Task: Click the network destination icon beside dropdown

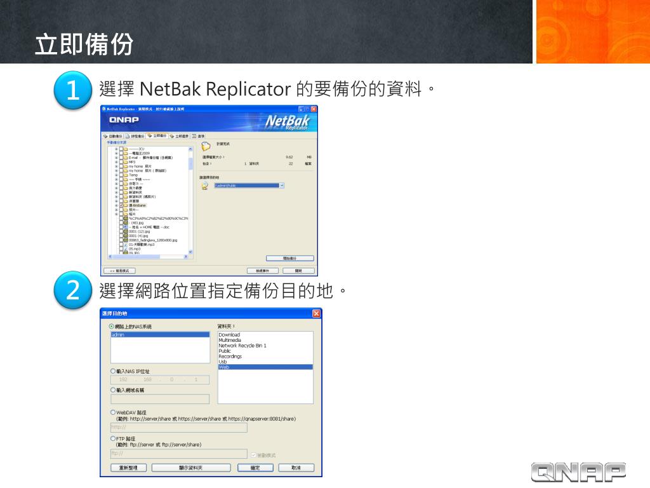Action: (205, 186)
